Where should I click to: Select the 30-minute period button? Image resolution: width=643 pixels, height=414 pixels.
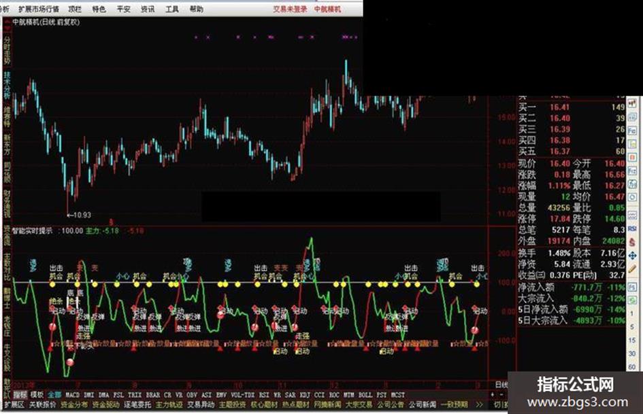coord(632,353)
